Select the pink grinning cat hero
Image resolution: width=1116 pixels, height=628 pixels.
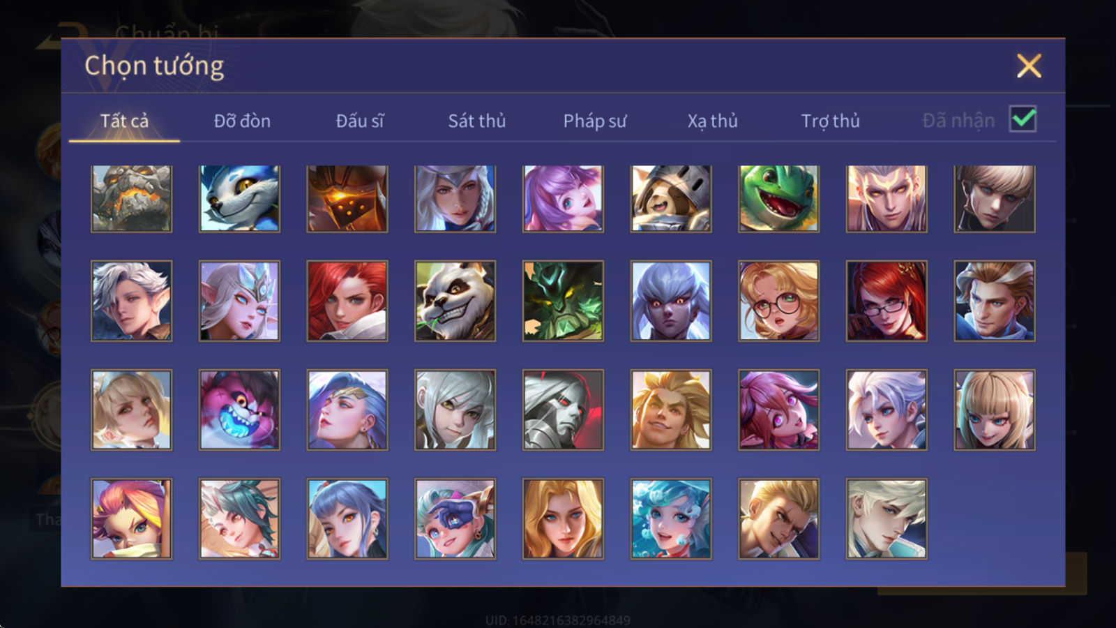[239, 410]
